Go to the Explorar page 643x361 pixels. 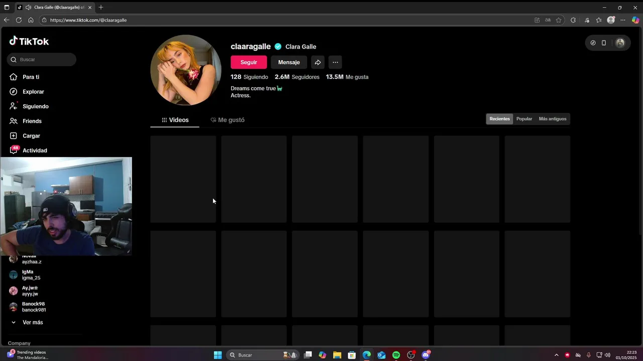[27, 92]
